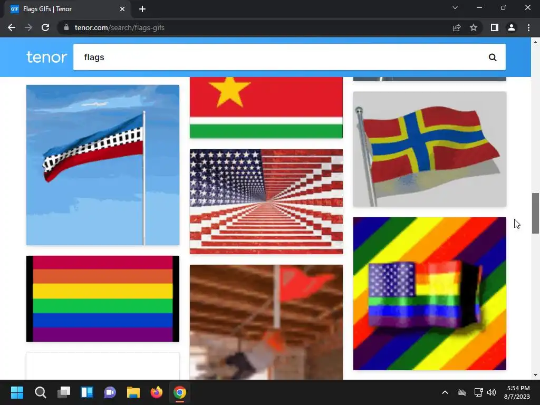This screenshot has height=405, width=540.
Task: Launch Firefox from the taskbar
Action: pyautogui.click(x=156, y=392)
